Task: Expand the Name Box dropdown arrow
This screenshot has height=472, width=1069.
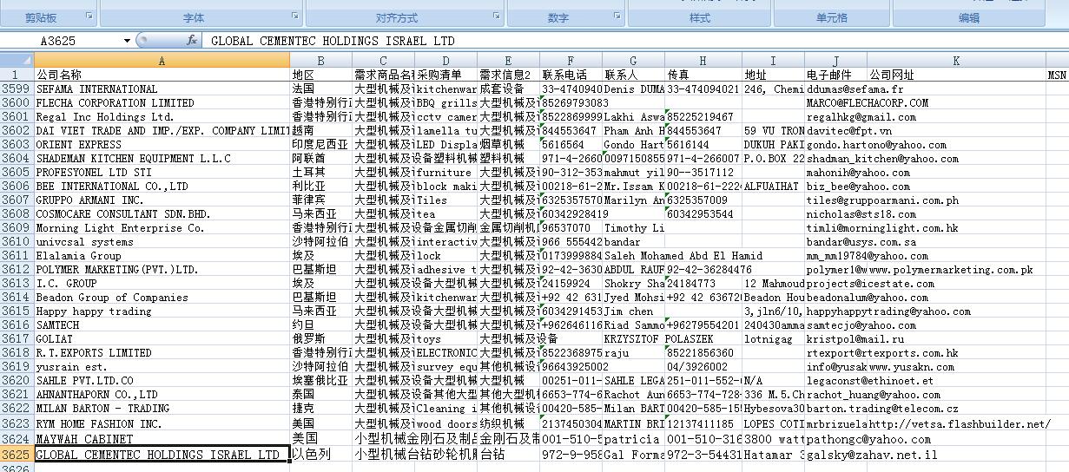Action: [x=128, y=41]
